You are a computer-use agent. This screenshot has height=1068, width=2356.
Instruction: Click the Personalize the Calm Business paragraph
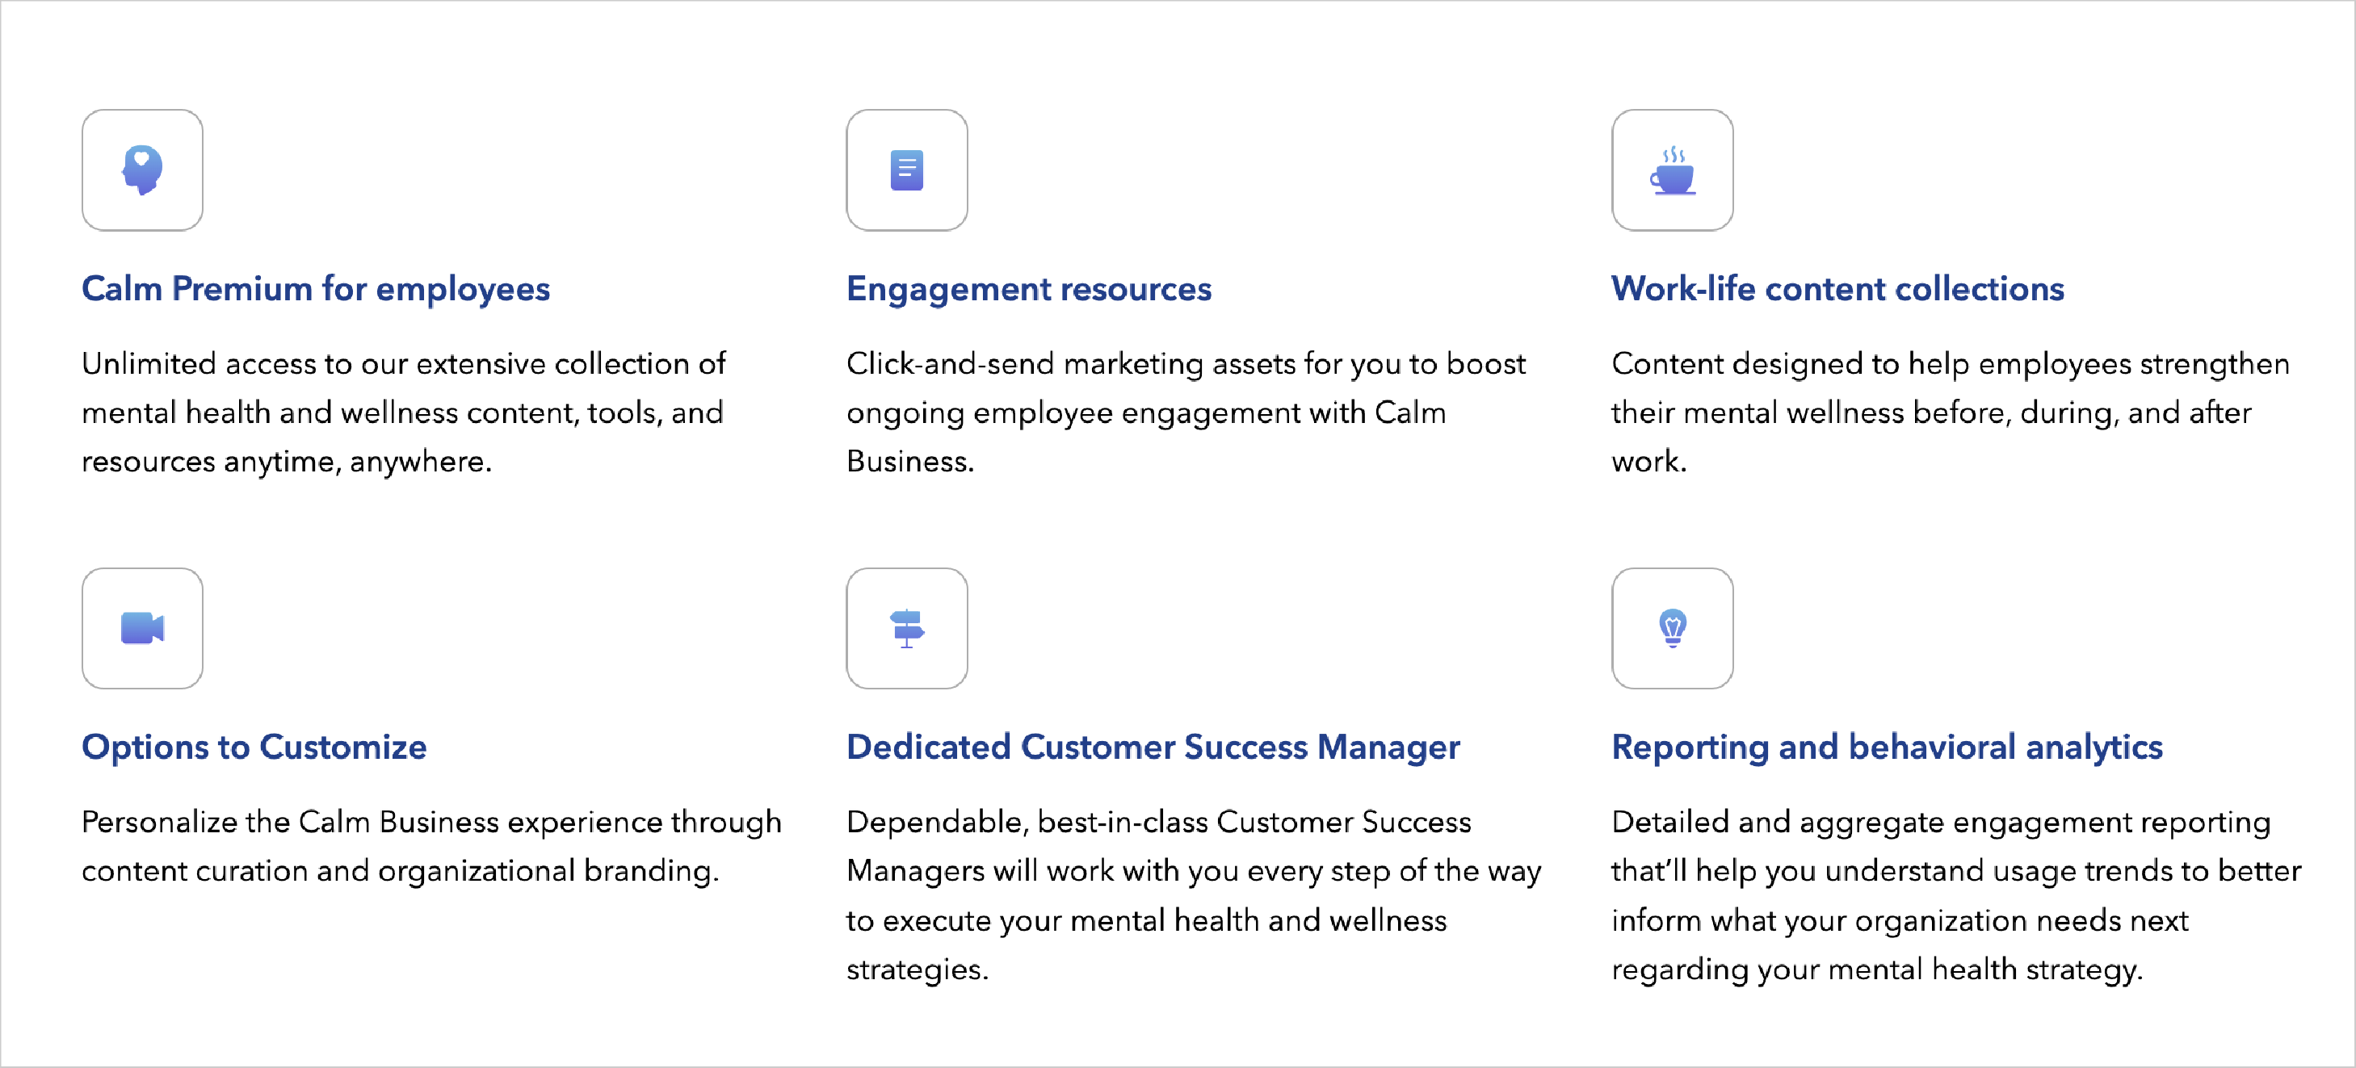(x=431, y=846)
